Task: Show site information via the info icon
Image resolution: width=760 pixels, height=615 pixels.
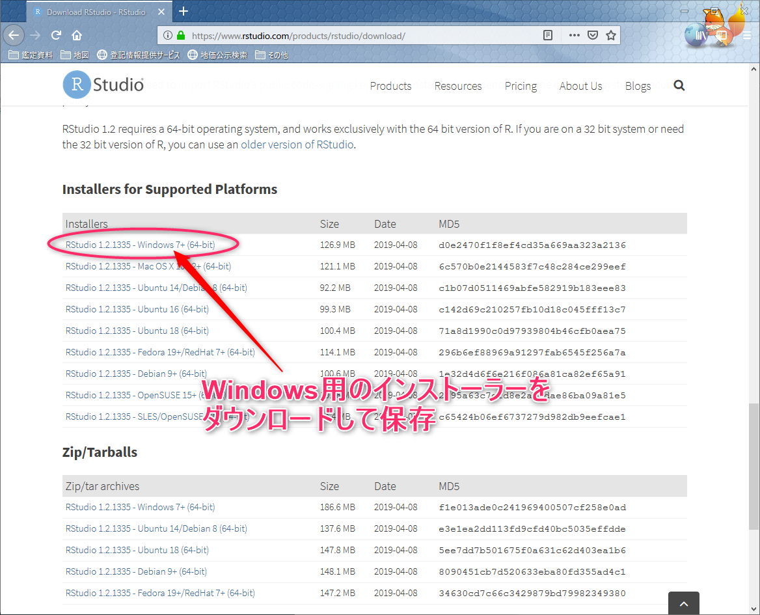Action: 168,35
